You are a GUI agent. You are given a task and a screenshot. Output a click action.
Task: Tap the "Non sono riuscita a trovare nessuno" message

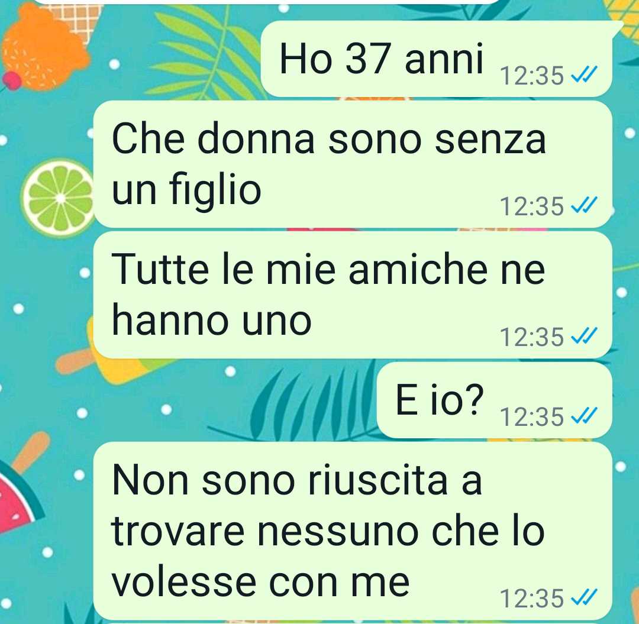tap(353, 531)
